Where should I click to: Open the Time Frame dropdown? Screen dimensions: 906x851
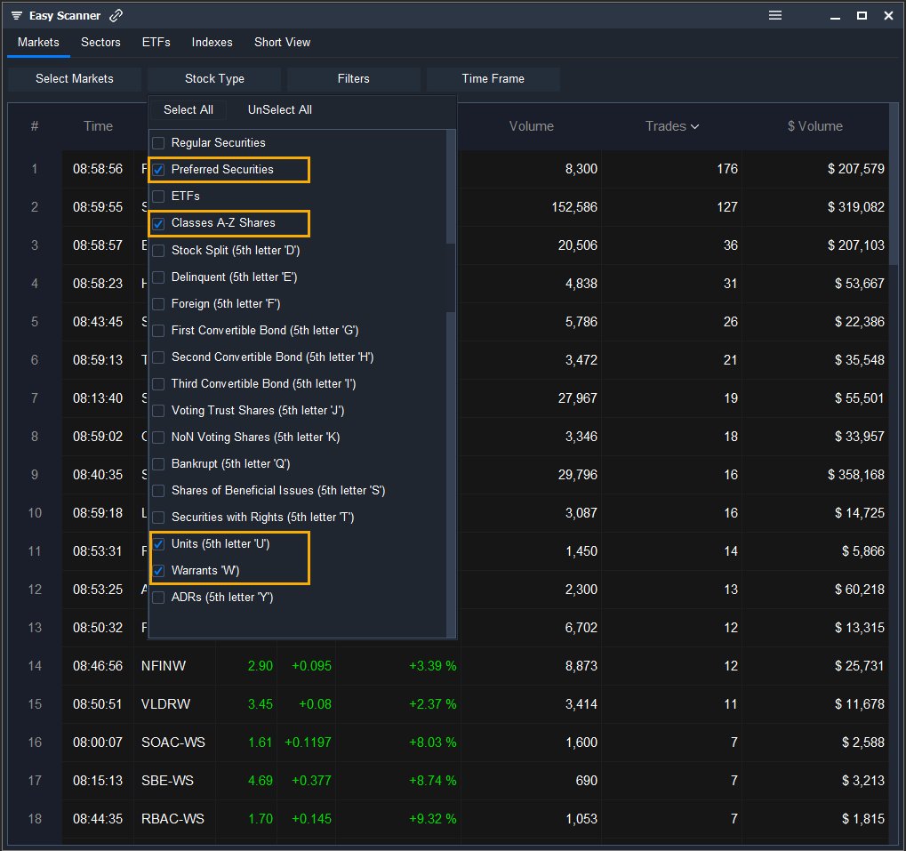(493, 78)
